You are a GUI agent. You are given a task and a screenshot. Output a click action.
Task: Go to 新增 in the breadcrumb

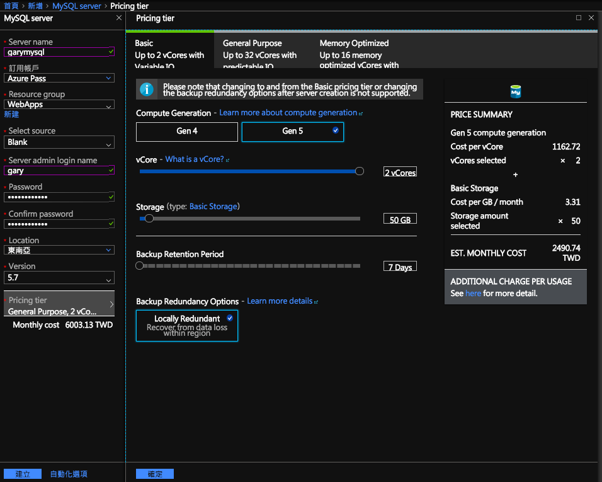(x=35, y=6)
